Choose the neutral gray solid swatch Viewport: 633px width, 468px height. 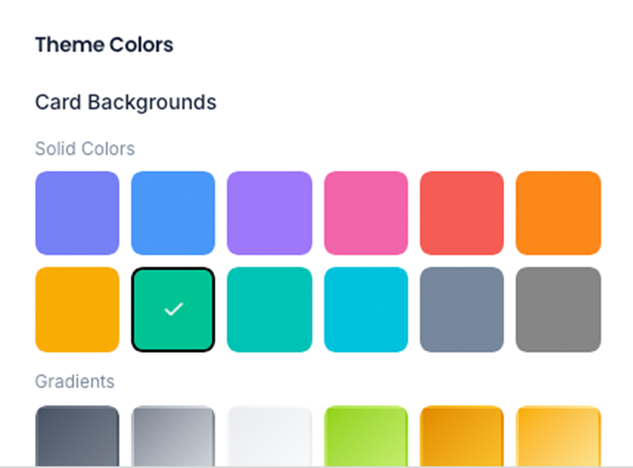tap(558, 309)
